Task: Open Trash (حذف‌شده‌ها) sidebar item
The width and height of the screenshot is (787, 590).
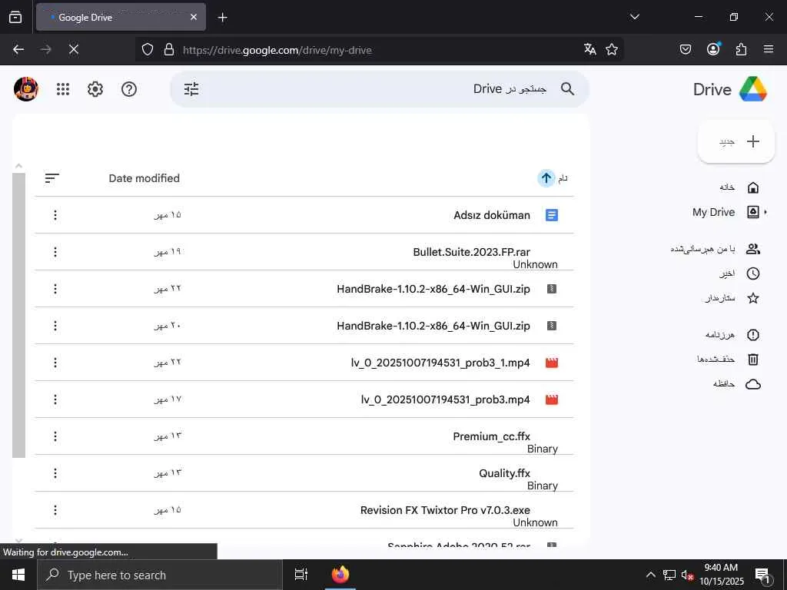Action: click(x=728, y=360)
